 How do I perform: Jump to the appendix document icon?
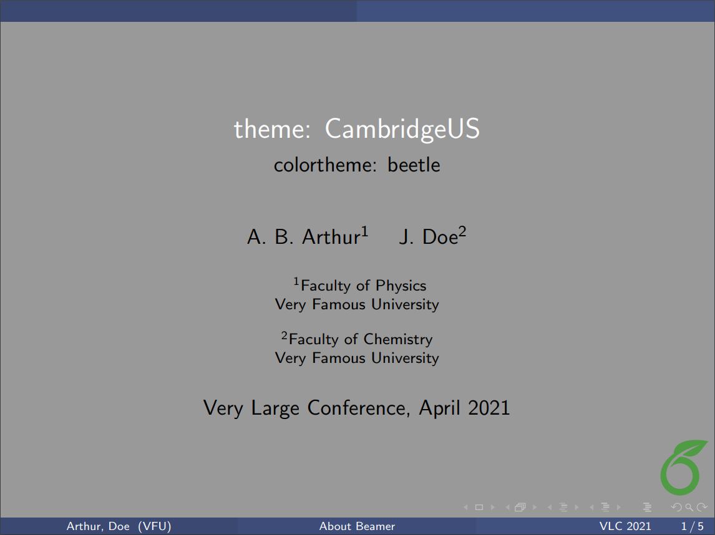click(648, 507)
